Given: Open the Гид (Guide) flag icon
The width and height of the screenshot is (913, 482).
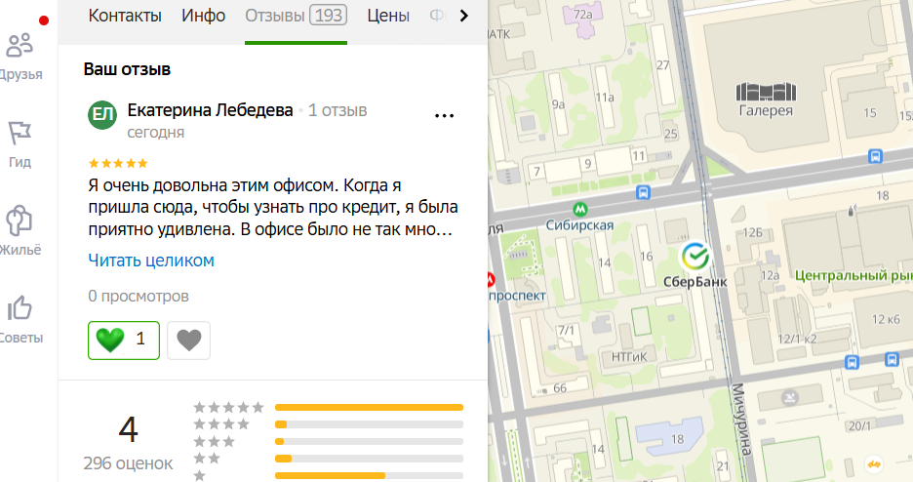Looking at the screenshot, I should point(20,133).
